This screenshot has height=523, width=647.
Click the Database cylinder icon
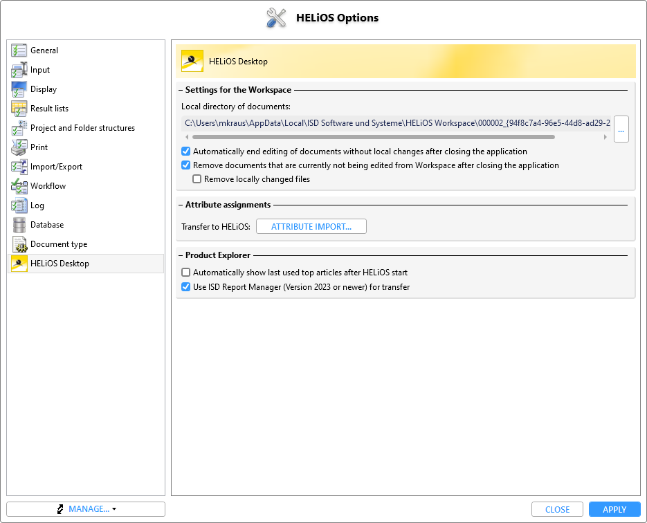(x=19, y=225)
